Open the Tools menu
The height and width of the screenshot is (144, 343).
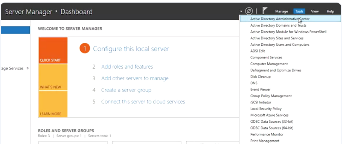(x=299, y=11)
